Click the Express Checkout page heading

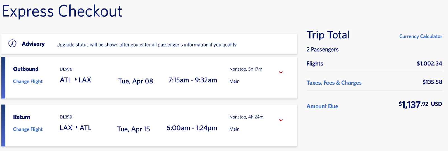[x=62, y=11]
